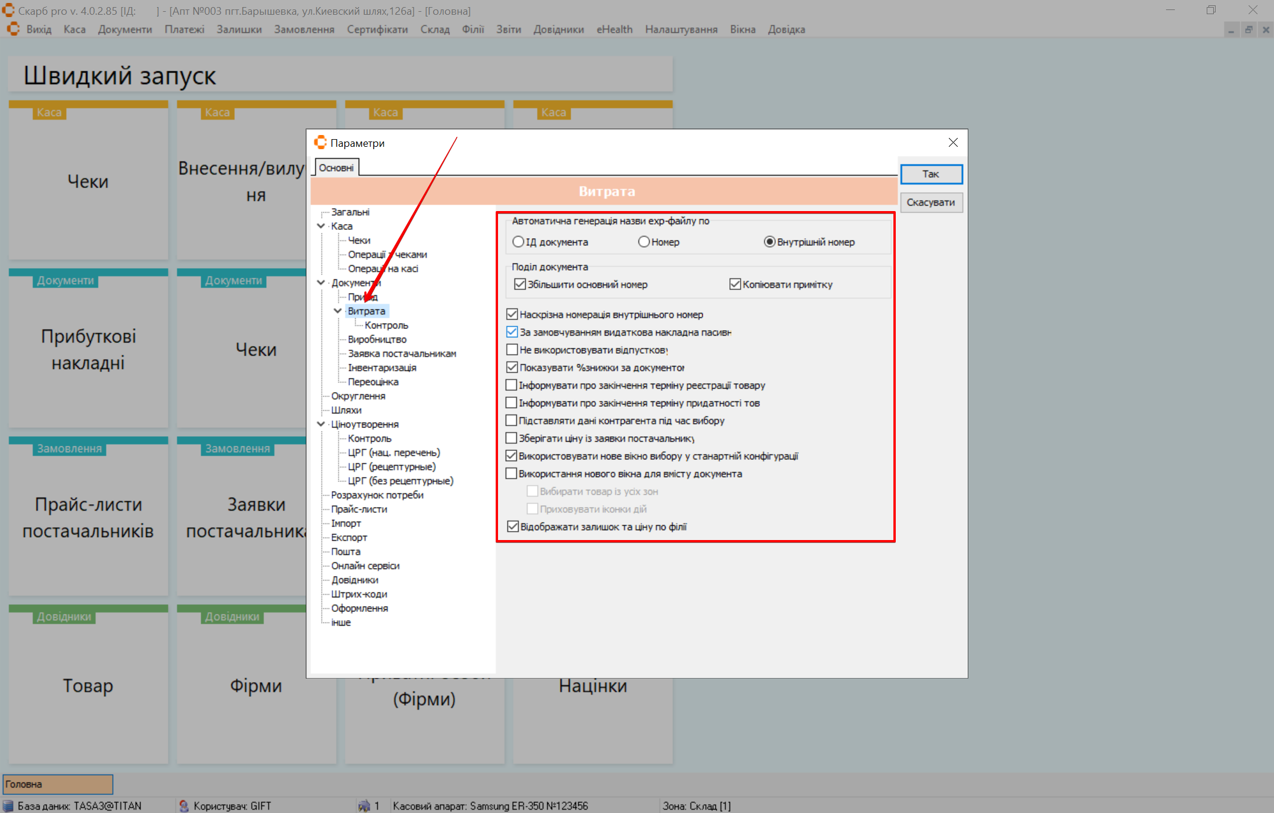Enable Не використовувати відпусткову checkbox

(512, 350)
